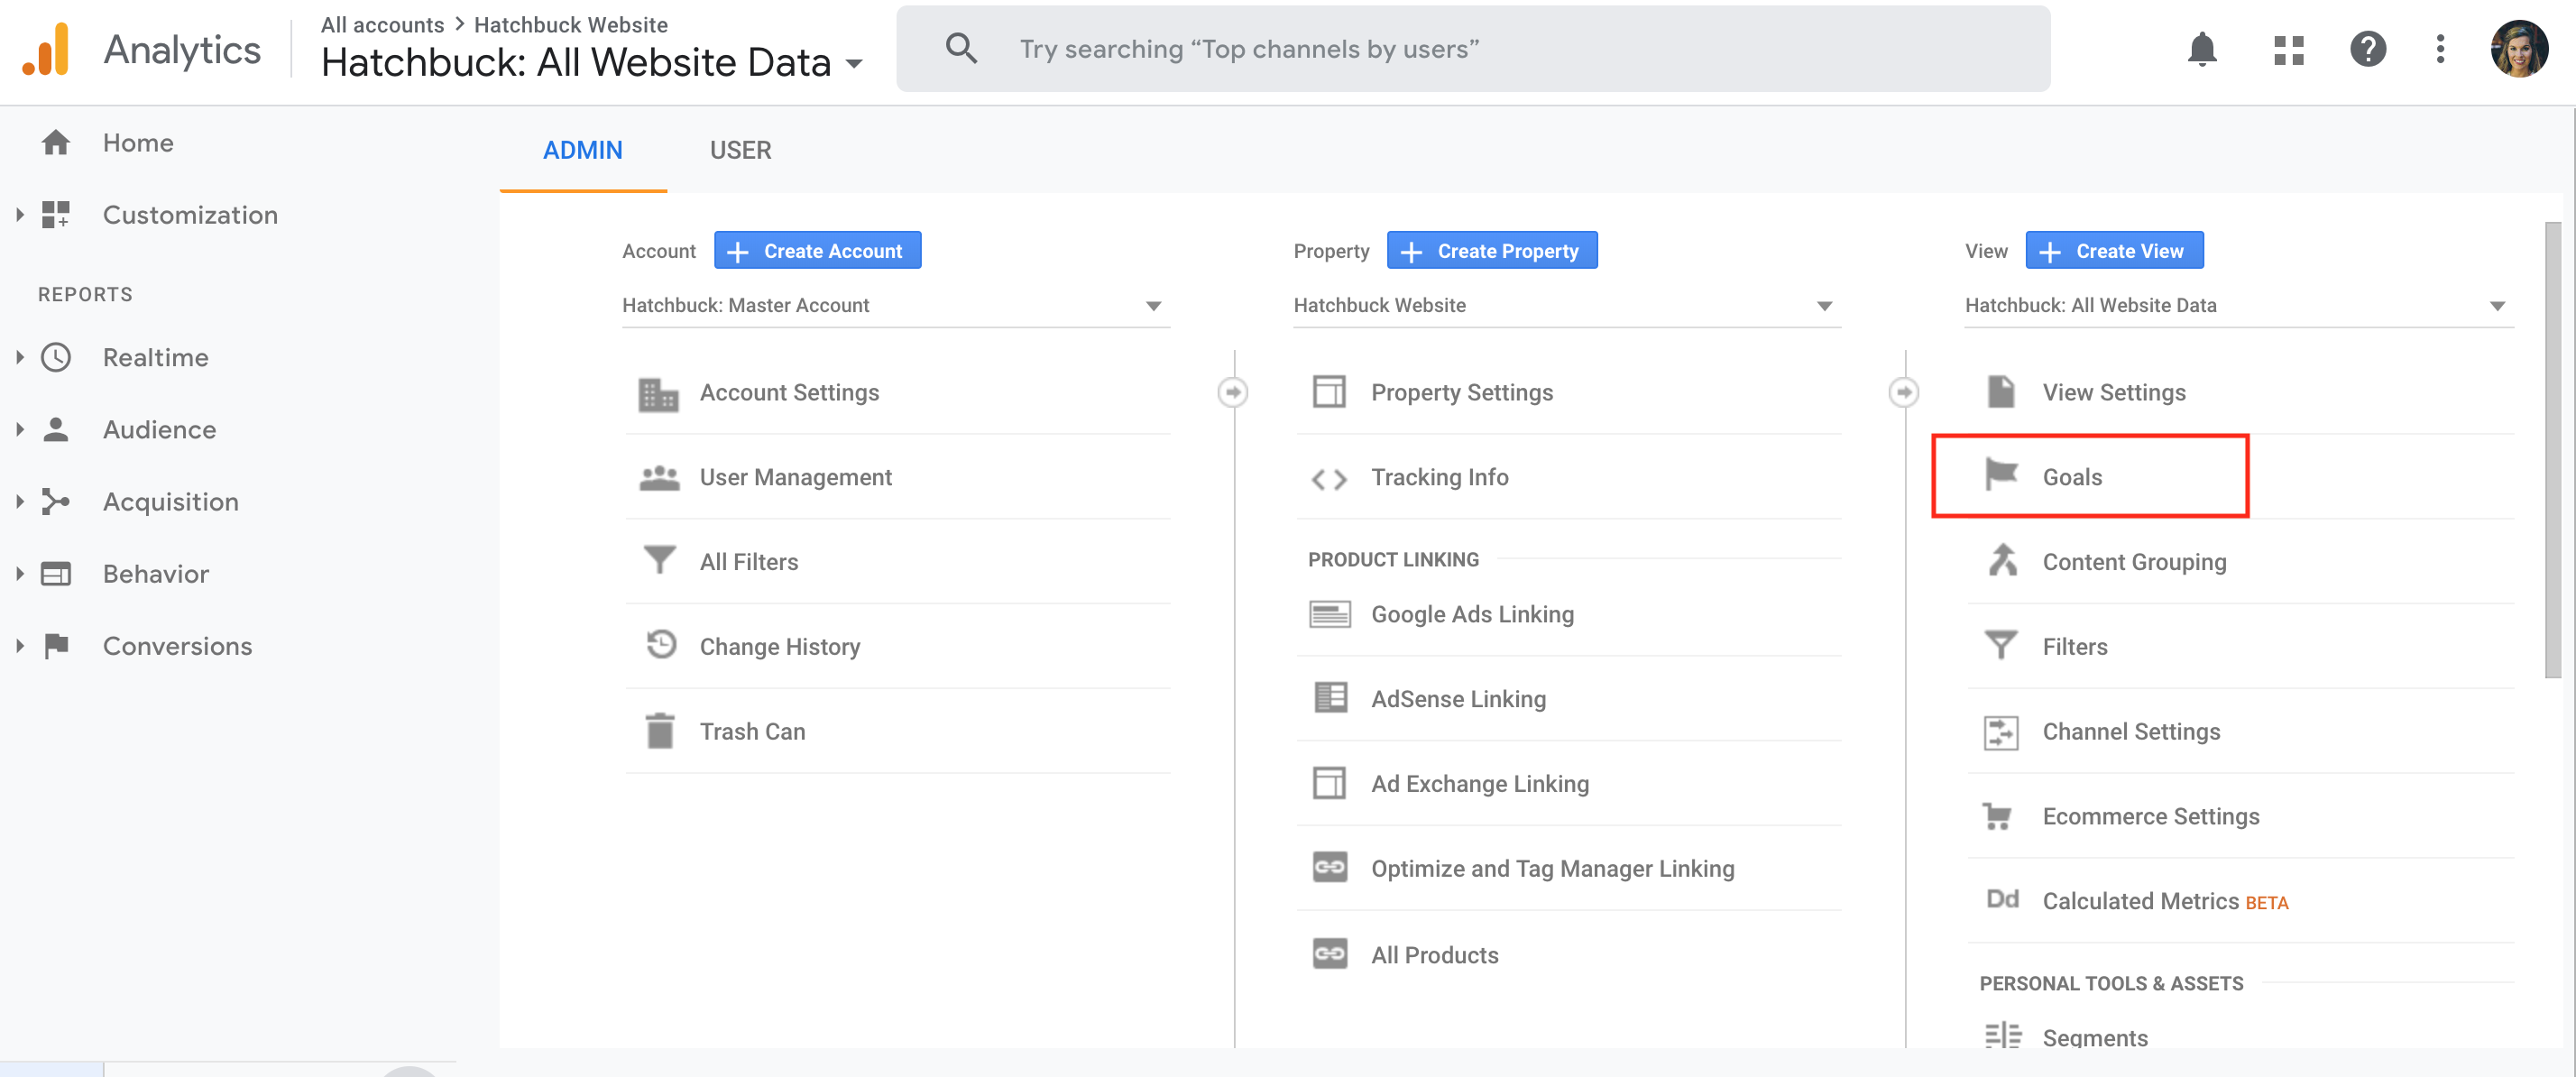Click the Create View button
2576x1077 pixels.
pyautogui.click(x=2114, y=251)
